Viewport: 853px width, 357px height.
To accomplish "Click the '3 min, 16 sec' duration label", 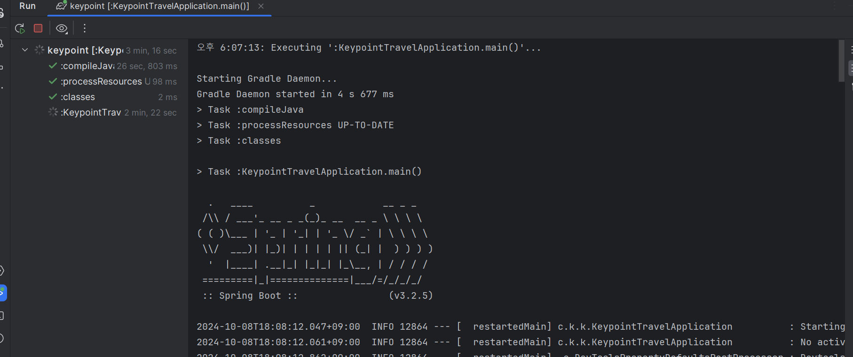I will 151,51.
